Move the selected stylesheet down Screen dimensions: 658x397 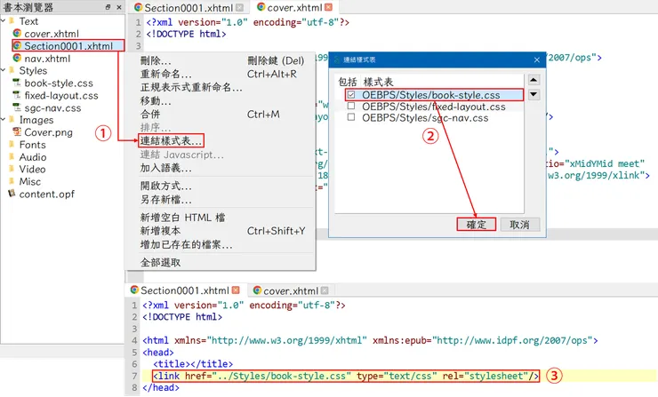(534, 94)
